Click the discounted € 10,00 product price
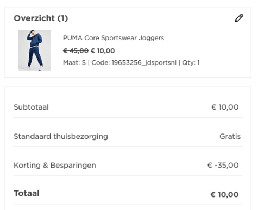 click(x=103, y=51)
